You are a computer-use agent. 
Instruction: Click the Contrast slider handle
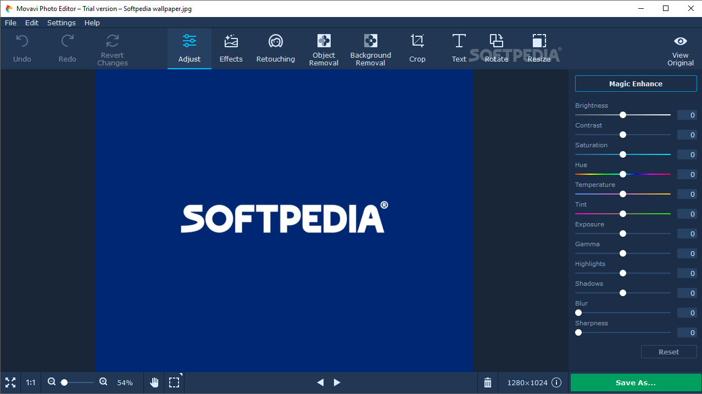click(623, 135)
